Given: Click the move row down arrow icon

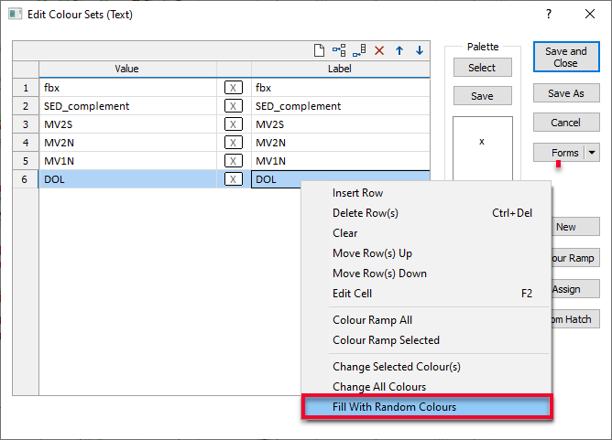Looking at the screenshot, I should click(420, 51).
